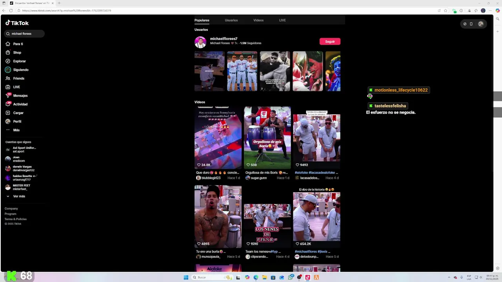The image size is (502, 282).
Task: Open the Shop section
Action: click(13, 52)
